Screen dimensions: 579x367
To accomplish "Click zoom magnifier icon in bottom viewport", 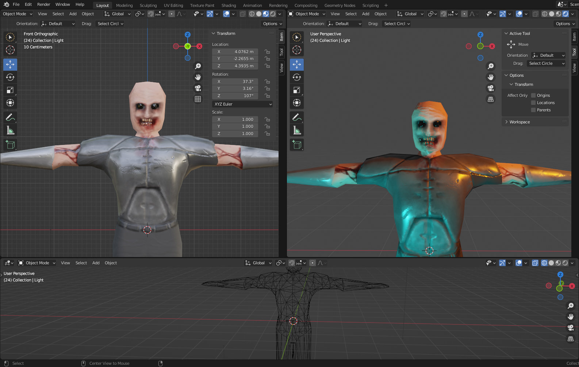I will tap(571, 306).
